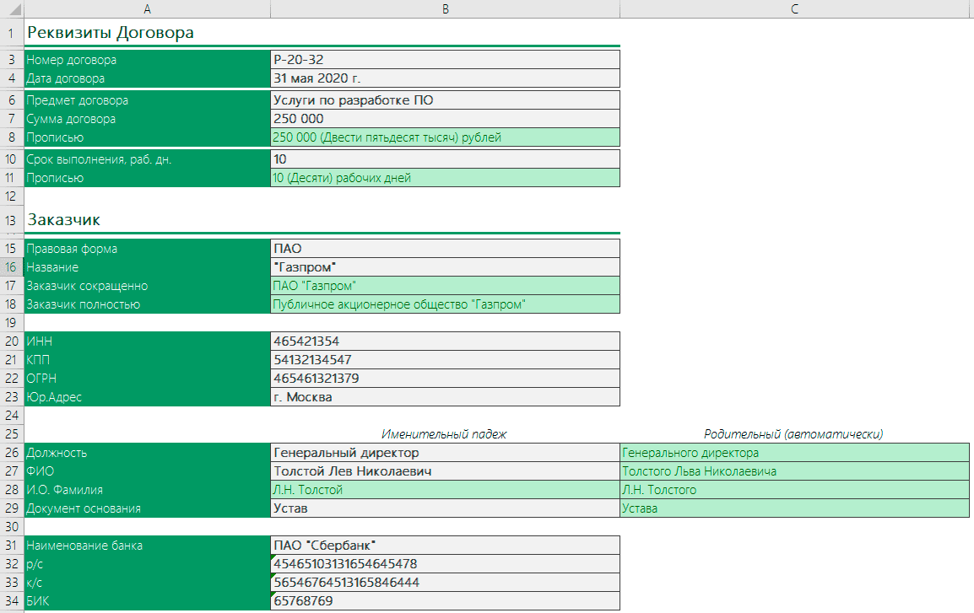Select the "Публичное акционерное общество" full name cell

coord(445,304)
